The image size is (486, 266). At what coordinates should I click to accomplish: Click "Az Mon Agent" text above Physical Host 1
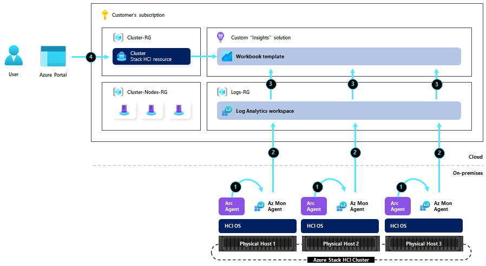point(277,206)
